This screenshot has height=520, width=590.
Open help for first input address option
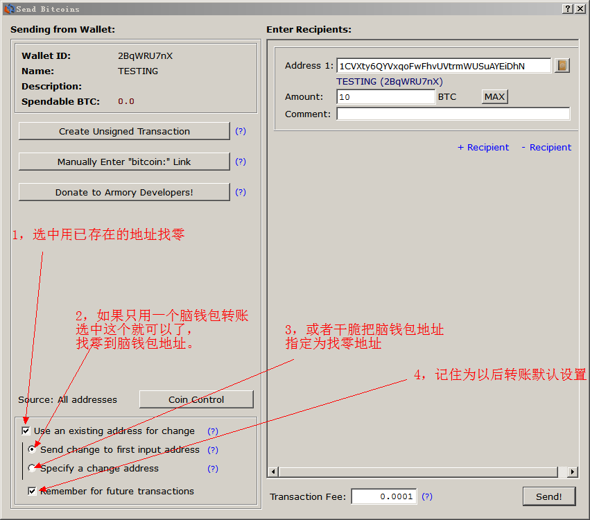[213, 450]
